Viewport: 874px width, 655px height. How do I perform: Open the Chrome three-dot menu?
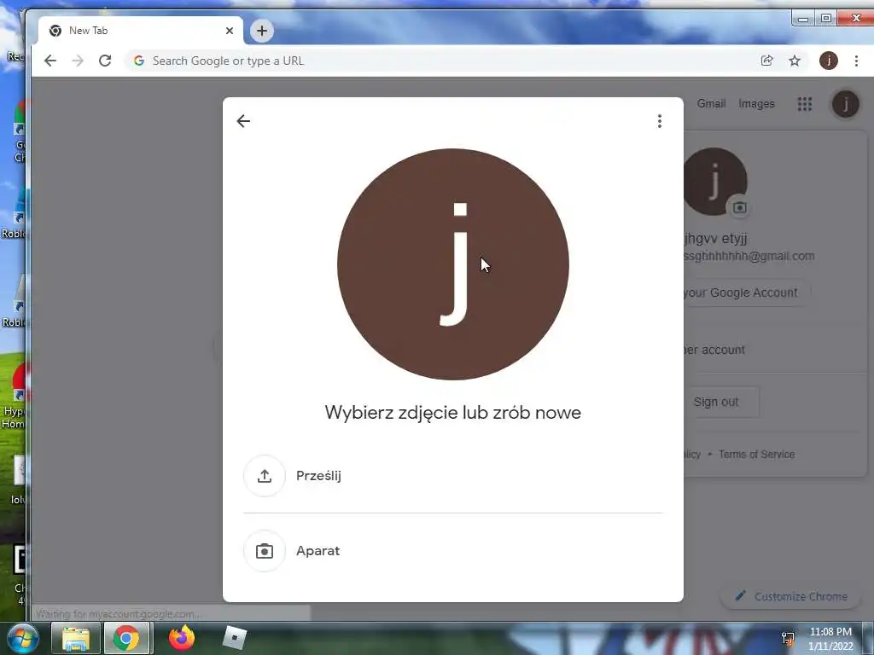[856, 61]
